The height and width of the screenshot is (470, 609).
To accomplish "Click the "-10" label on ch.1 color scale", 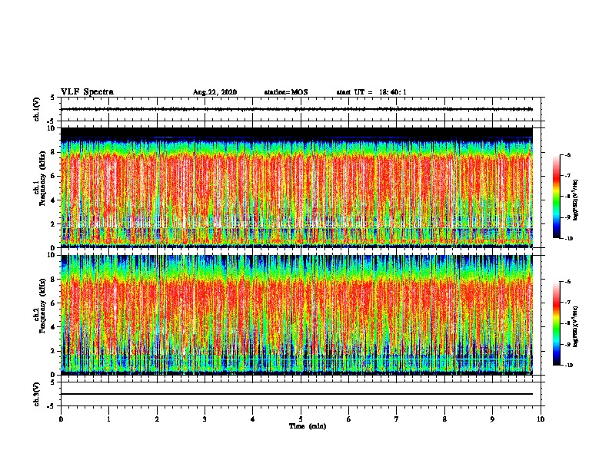I will click(x=569, y=239).
